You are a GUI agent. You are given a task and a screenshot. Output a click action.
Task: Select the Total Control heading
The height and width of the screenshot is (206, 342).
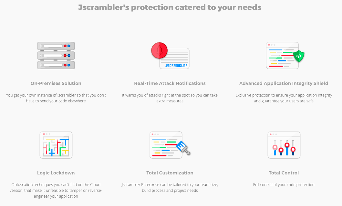coord(284,173)
